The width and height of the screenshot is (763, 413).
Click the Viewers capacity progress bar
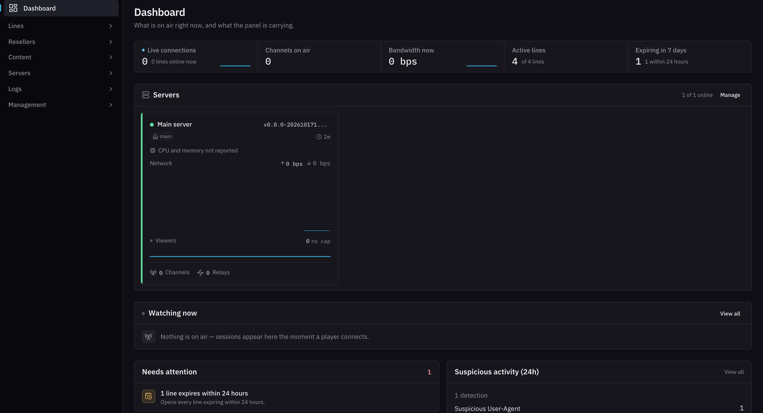(x=240, y=256)
